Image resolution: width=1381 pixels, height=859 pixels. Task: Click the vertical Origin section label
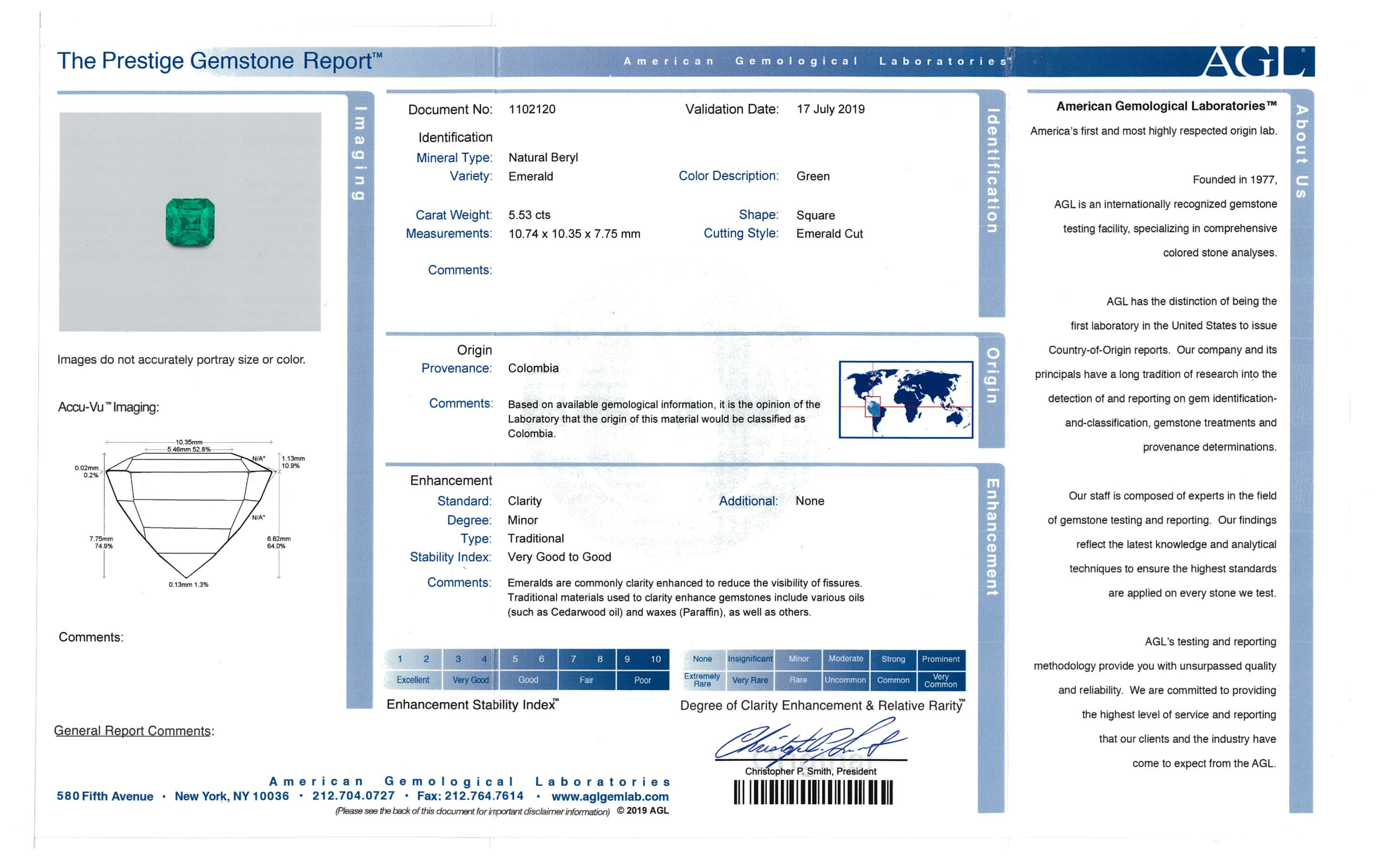coord(992,376)
